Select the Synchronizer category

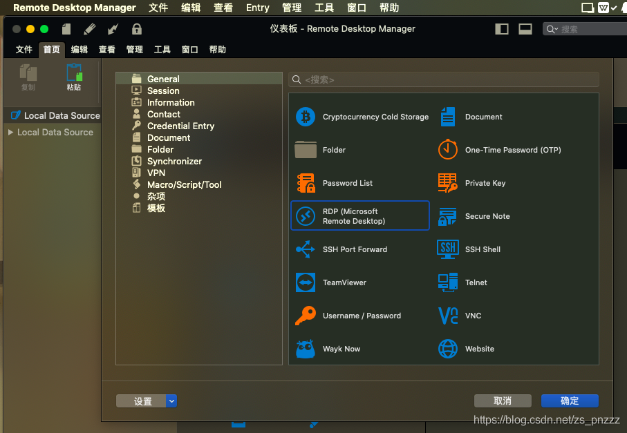coord(199,161)
